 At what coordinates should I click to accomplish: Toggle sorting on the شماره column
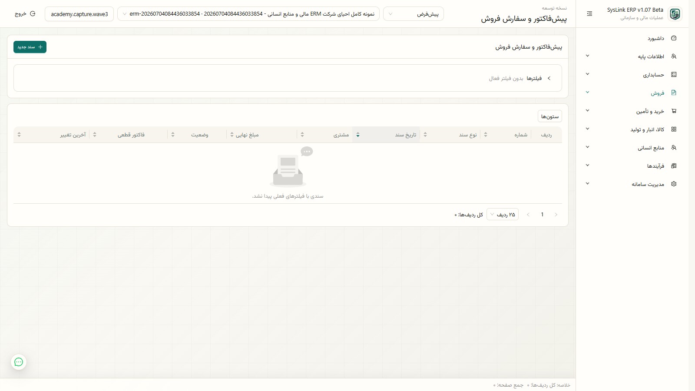pos(486,135)
